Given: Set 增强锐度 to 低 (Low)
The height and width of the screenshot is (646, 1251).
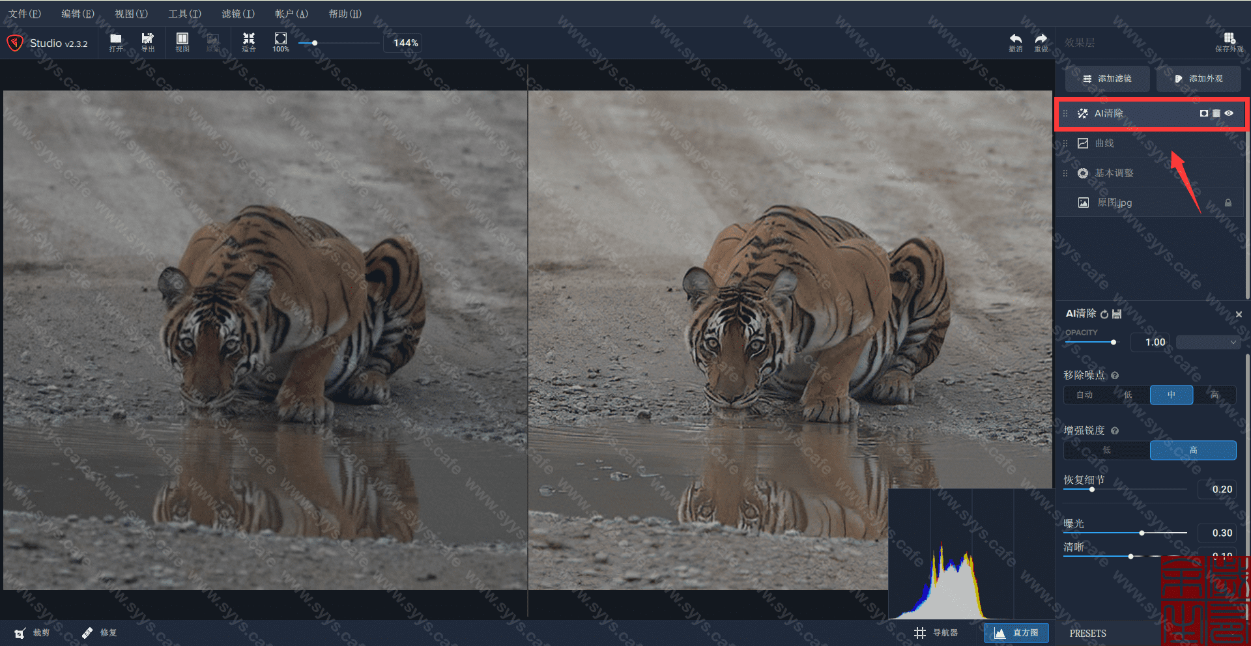Looking at the screenshot, I should [1106, 450].
